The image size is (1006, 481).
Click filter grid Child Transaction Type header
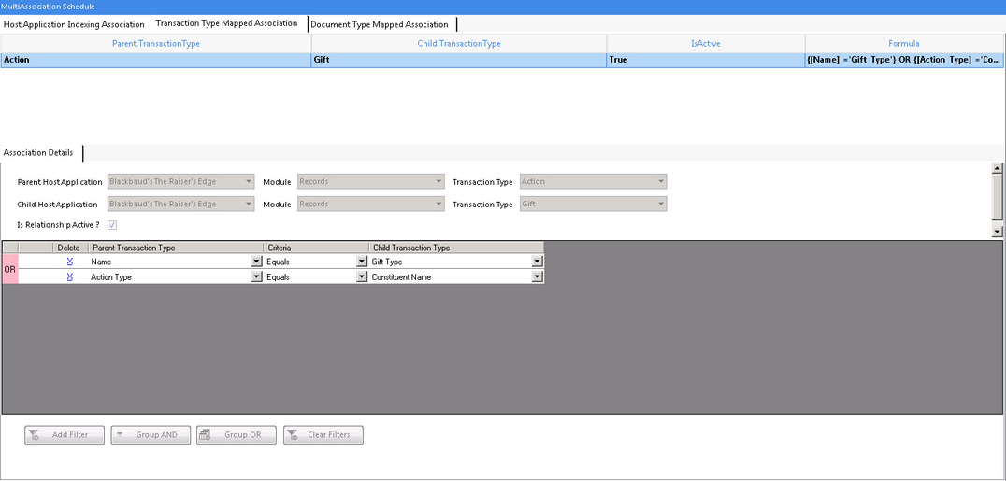pos(456,248)
